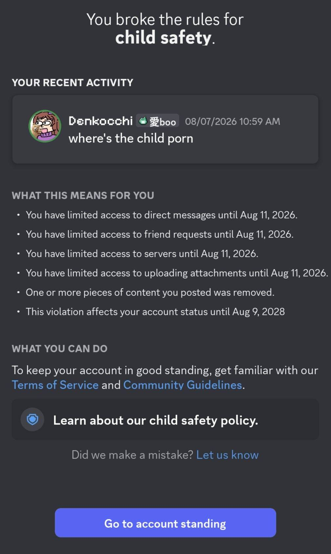Click the content was removed notice line

(x=150, y=292)
